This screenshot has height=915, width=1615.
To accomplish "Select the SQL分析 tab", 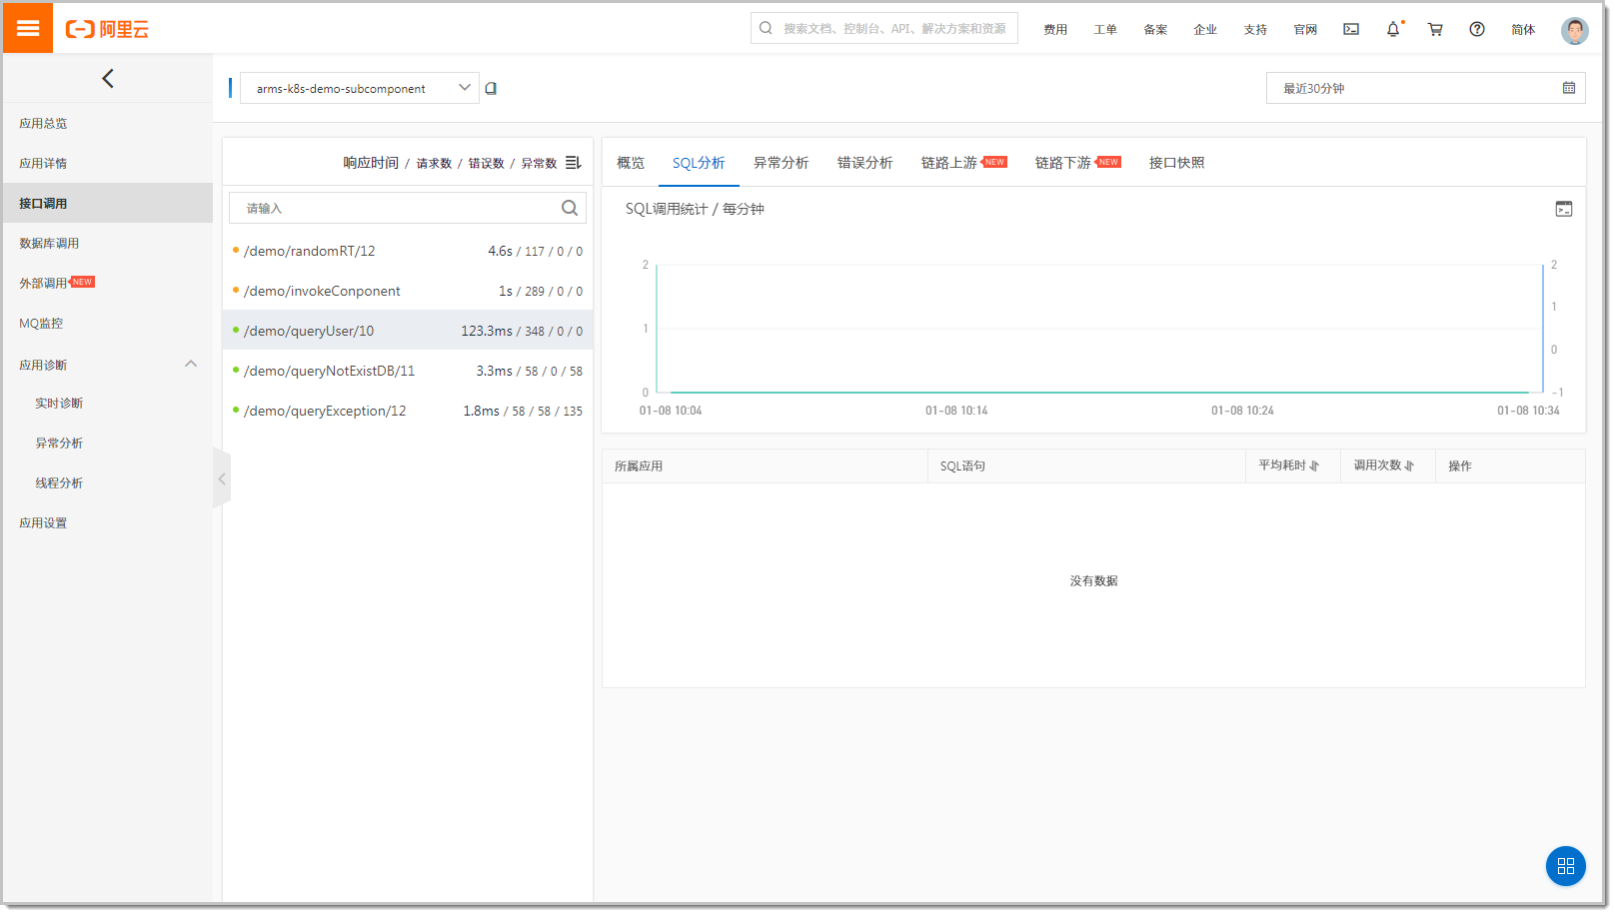I will coord(699,163).
